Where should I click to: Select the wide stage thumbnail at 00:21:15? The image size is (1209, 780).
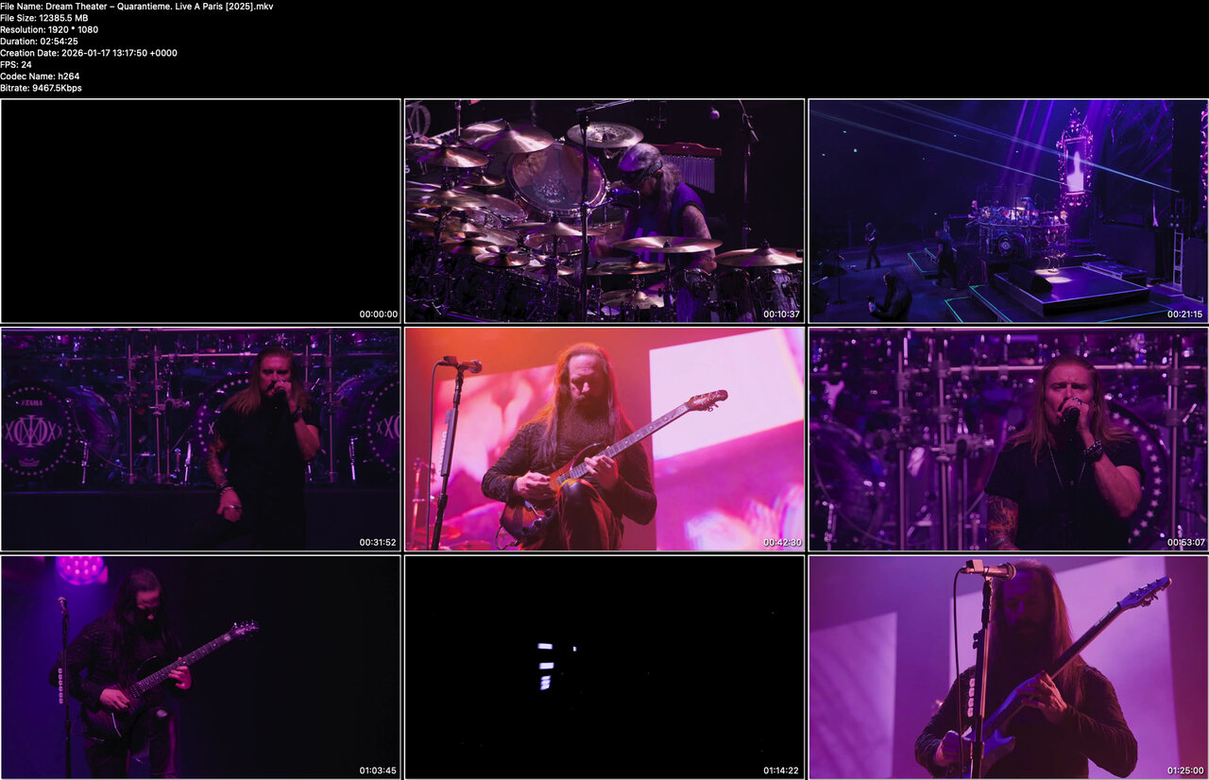[x=1009, y=211]
